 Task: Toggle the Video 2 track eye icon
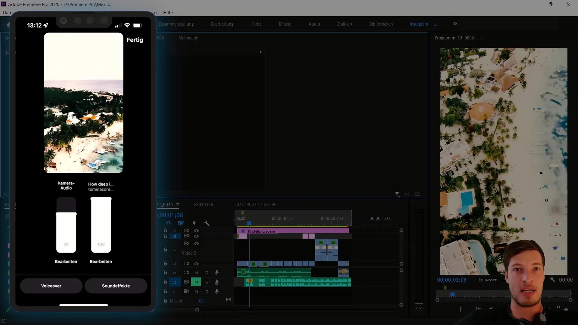(196, 244)
